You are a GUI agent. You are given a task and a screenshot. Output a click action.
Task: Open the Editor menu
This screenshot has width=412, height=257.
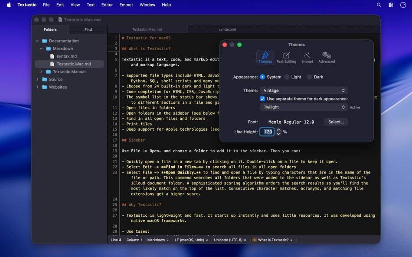(x=107, y=5)
